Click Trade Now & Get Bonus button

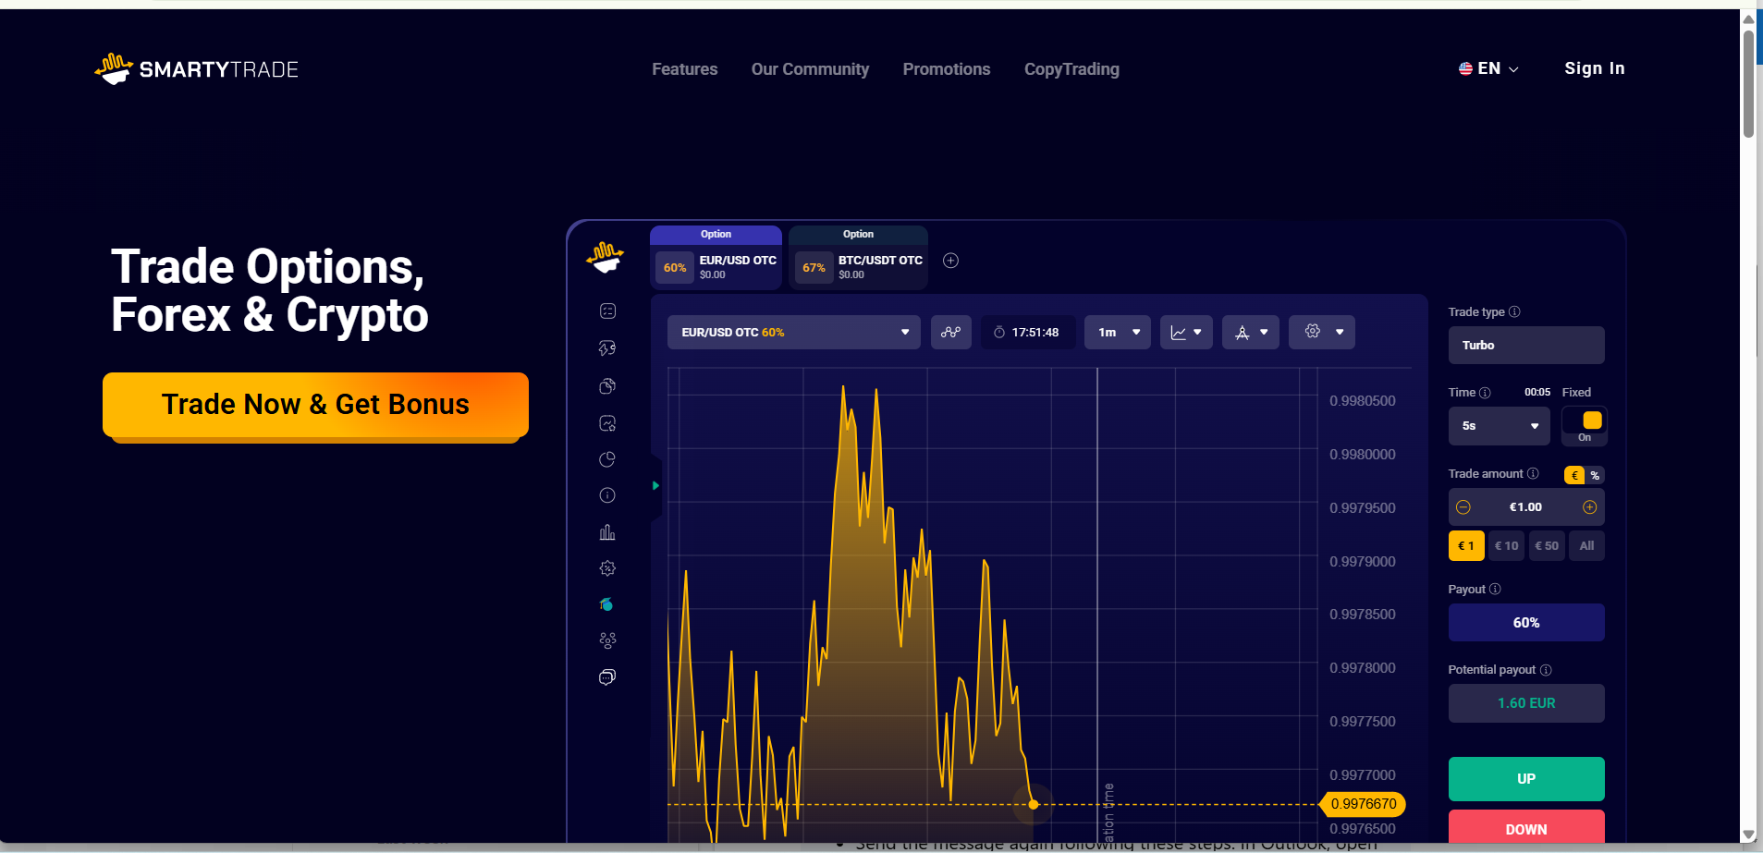pyautogui.click(x=315, y=405)
